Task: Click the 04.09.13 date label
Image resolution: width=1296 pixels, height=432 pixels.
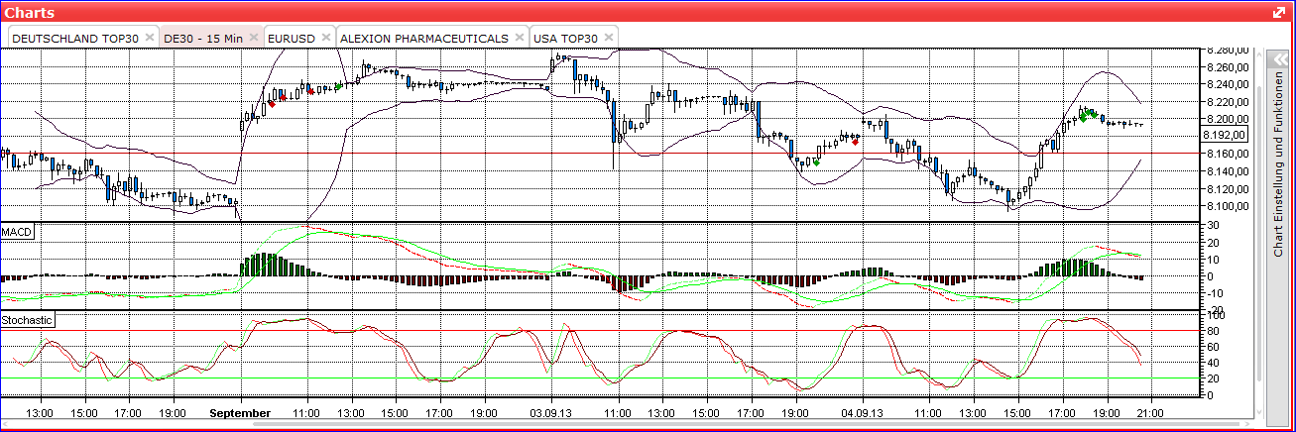Action: pyautogui.click(x=862, y=412)
